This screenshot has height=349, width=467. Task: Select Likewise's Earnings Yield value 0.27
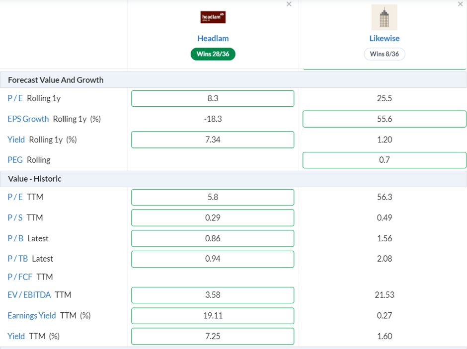(384, 315)
